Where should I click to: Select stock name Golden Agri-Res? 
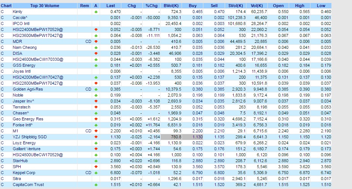28,89
